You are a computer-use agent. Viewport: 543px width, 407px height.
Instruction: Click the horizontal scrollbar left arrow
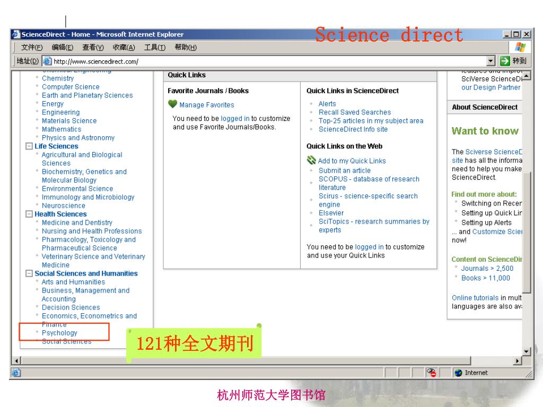click(16, 360)
